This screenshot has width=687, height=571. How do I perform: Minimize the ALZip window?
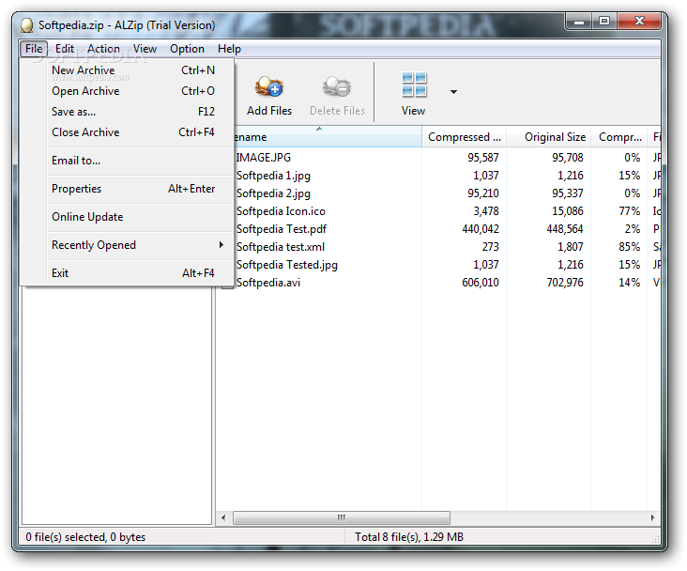coord(579,21)
